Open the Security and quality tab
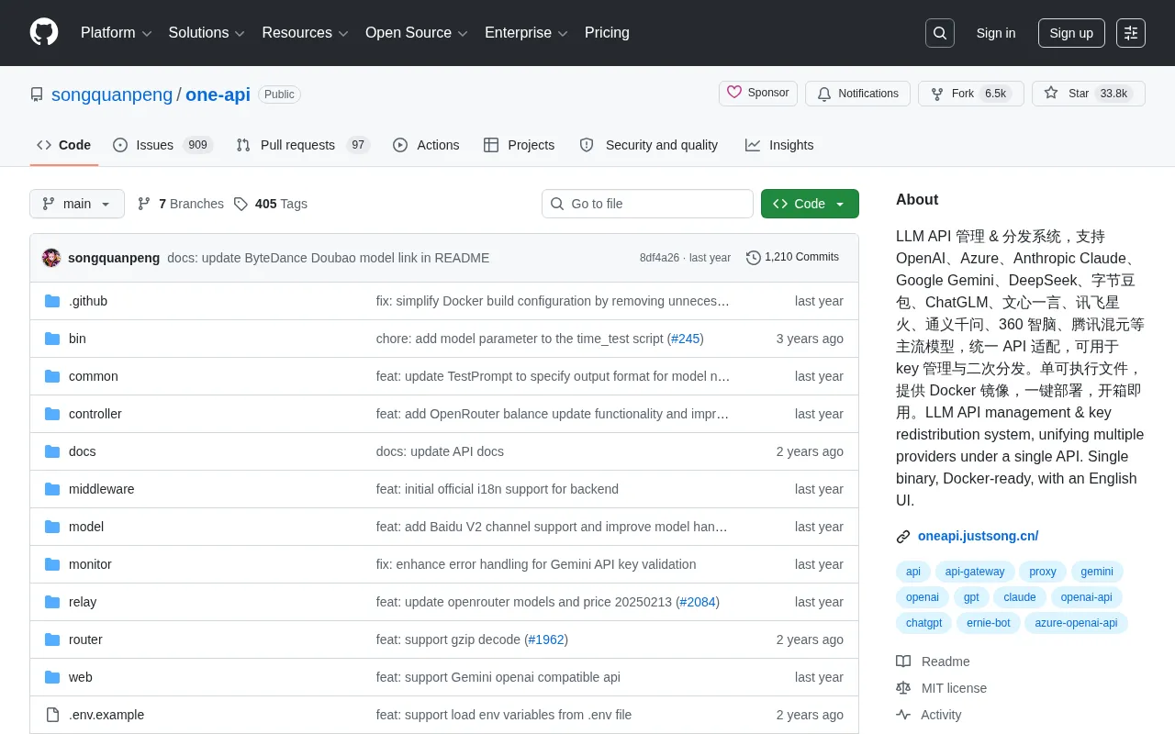This screenshot has width=1175, height=734. [x=649, y=145]
